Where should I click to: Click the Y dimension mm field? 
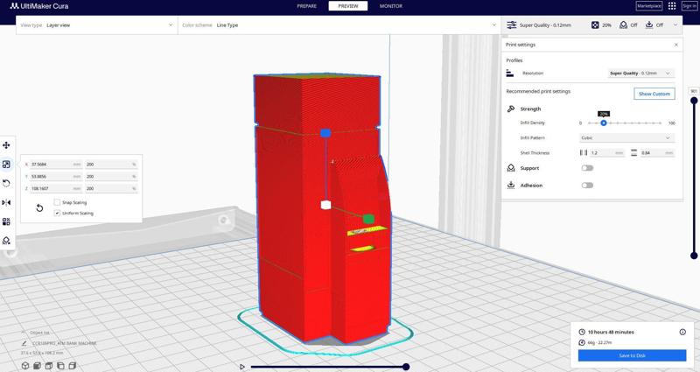click(x=56, y=177)
